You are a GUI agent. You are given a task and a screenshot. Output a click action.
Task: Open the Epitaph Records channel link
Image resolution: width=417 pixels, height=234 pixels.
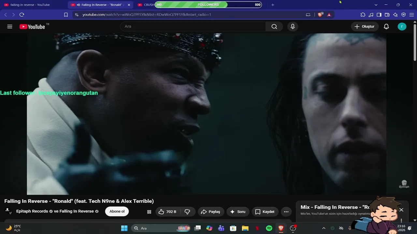click(32, 211)
